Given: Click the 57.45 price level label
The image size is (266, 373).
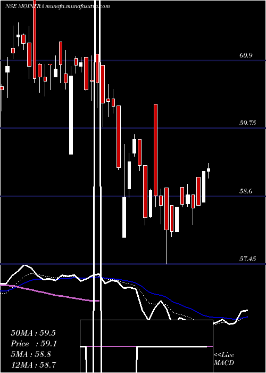Looking at the screenshot, I should [248, 259].
